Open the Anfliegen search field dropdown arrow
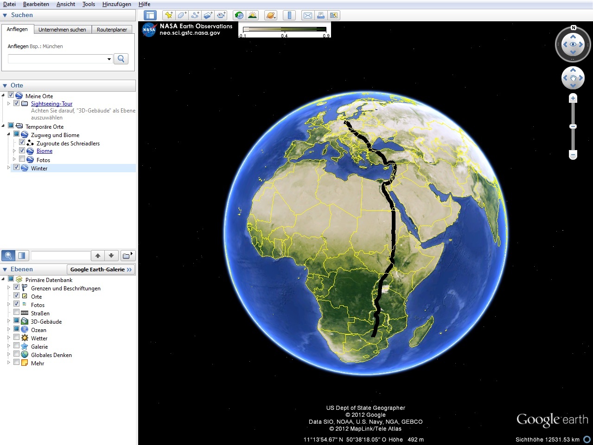This screenshot has height=445, width=593. point(109,59)
